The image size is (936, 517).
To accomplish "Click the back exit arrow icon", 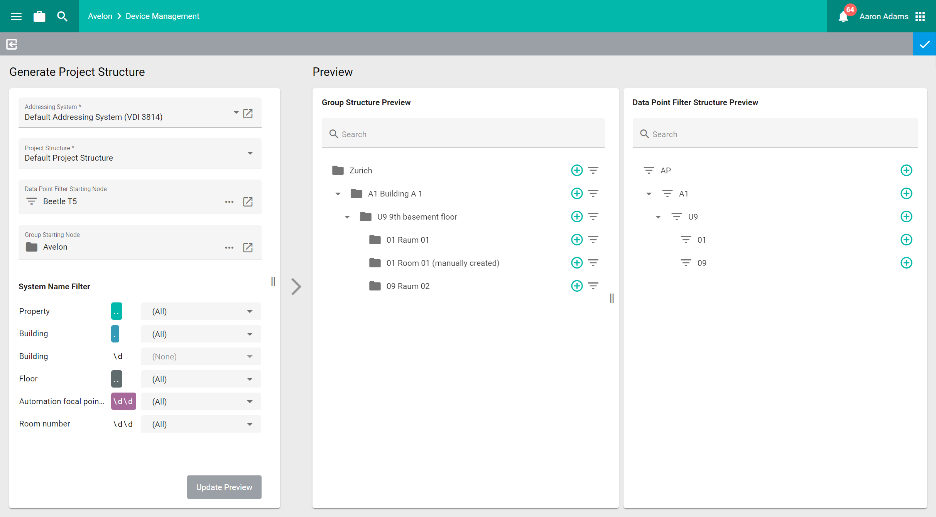I will [12, 44].
